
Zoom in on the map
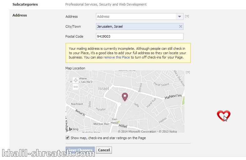pyautogui.click(x=76, y=80)
